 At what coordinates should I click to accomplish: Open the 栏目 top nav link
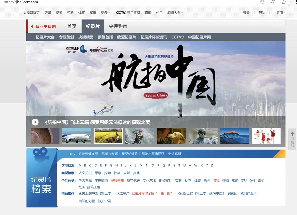pyautogui.click(x=159, y=12)
